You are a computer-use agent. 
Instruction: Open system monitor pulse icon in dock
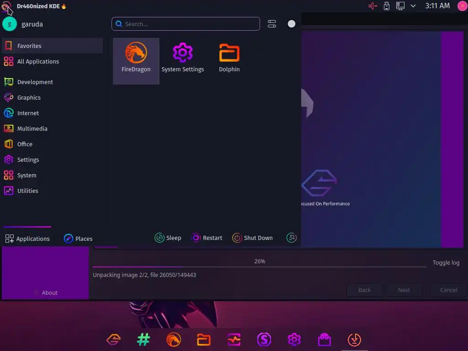[x=234, y=340]
